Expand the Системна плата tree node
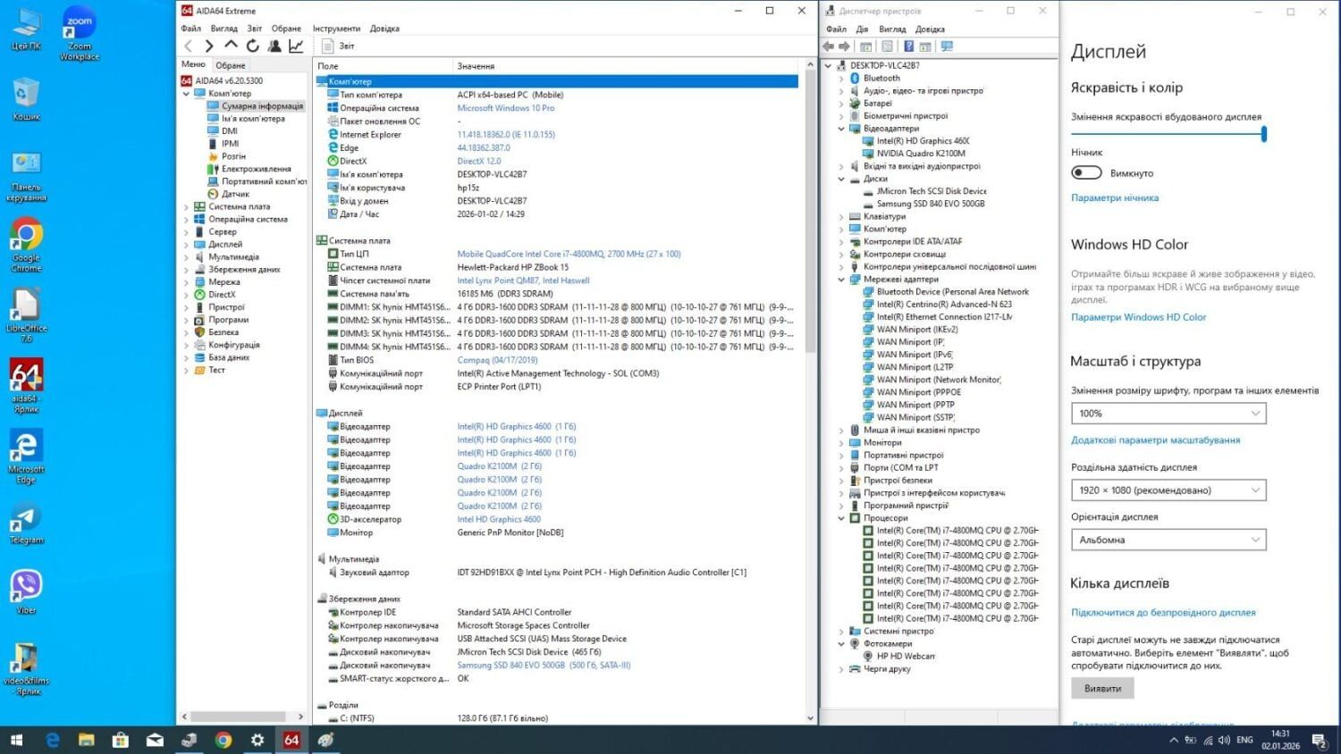 pos(187,206)
